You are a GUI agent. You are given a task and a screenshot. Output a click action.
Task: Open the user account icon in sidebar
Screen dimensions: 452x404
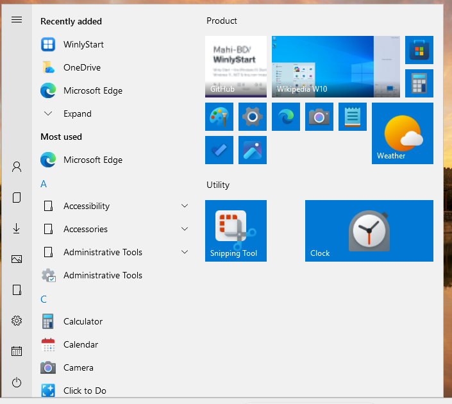point(17,167)
